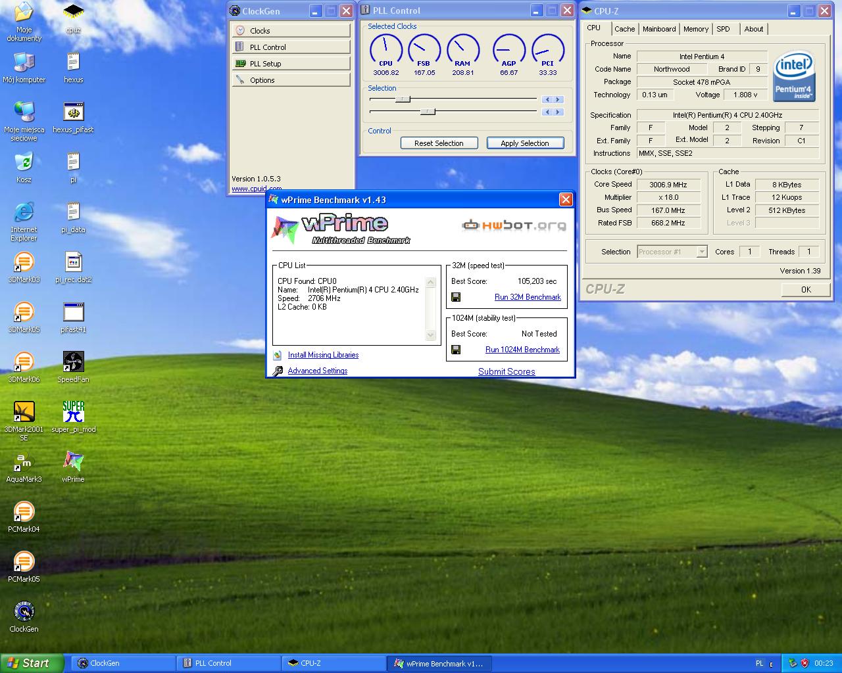Click the 32M save score floppy icon
The width and height of the screenshot is (842, 673).
[x=456, y=297]
